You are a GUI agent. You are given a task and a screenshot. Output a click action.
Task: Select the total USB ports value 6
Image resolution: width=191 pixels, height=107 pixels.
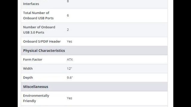point(68,15)
